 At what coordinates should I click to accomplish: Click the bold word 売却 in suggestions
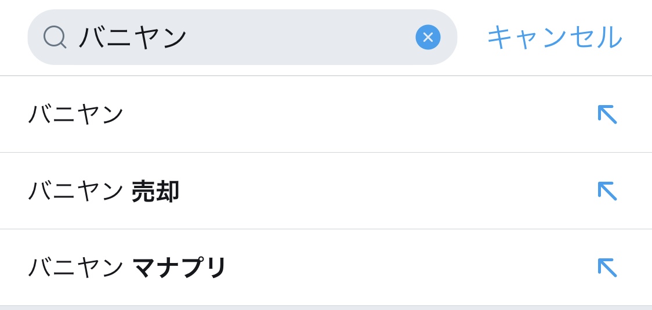tap(155, 191)
